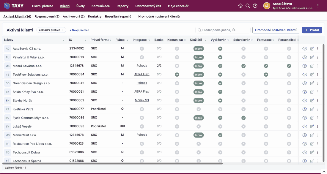This screenshot has height=174, width=327.
Task: View Fyzio Centrum Mlýn with eye icon
Action: [305, 118]
